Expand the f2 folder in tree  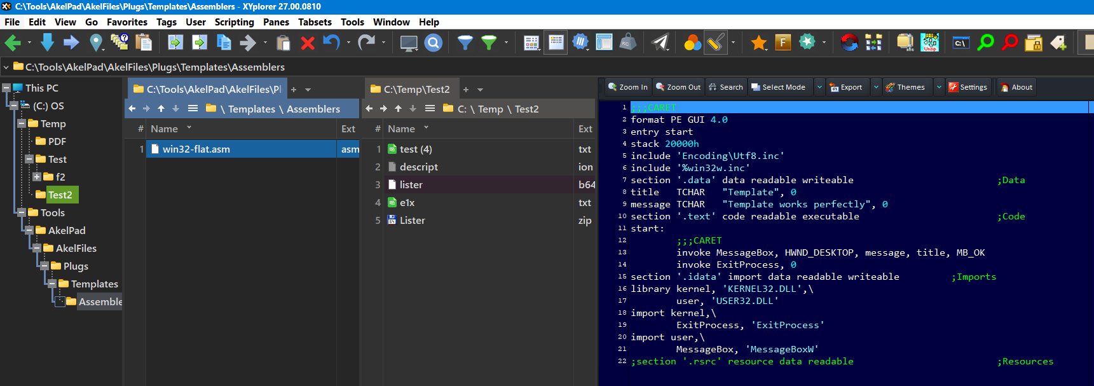click(37, 177)
